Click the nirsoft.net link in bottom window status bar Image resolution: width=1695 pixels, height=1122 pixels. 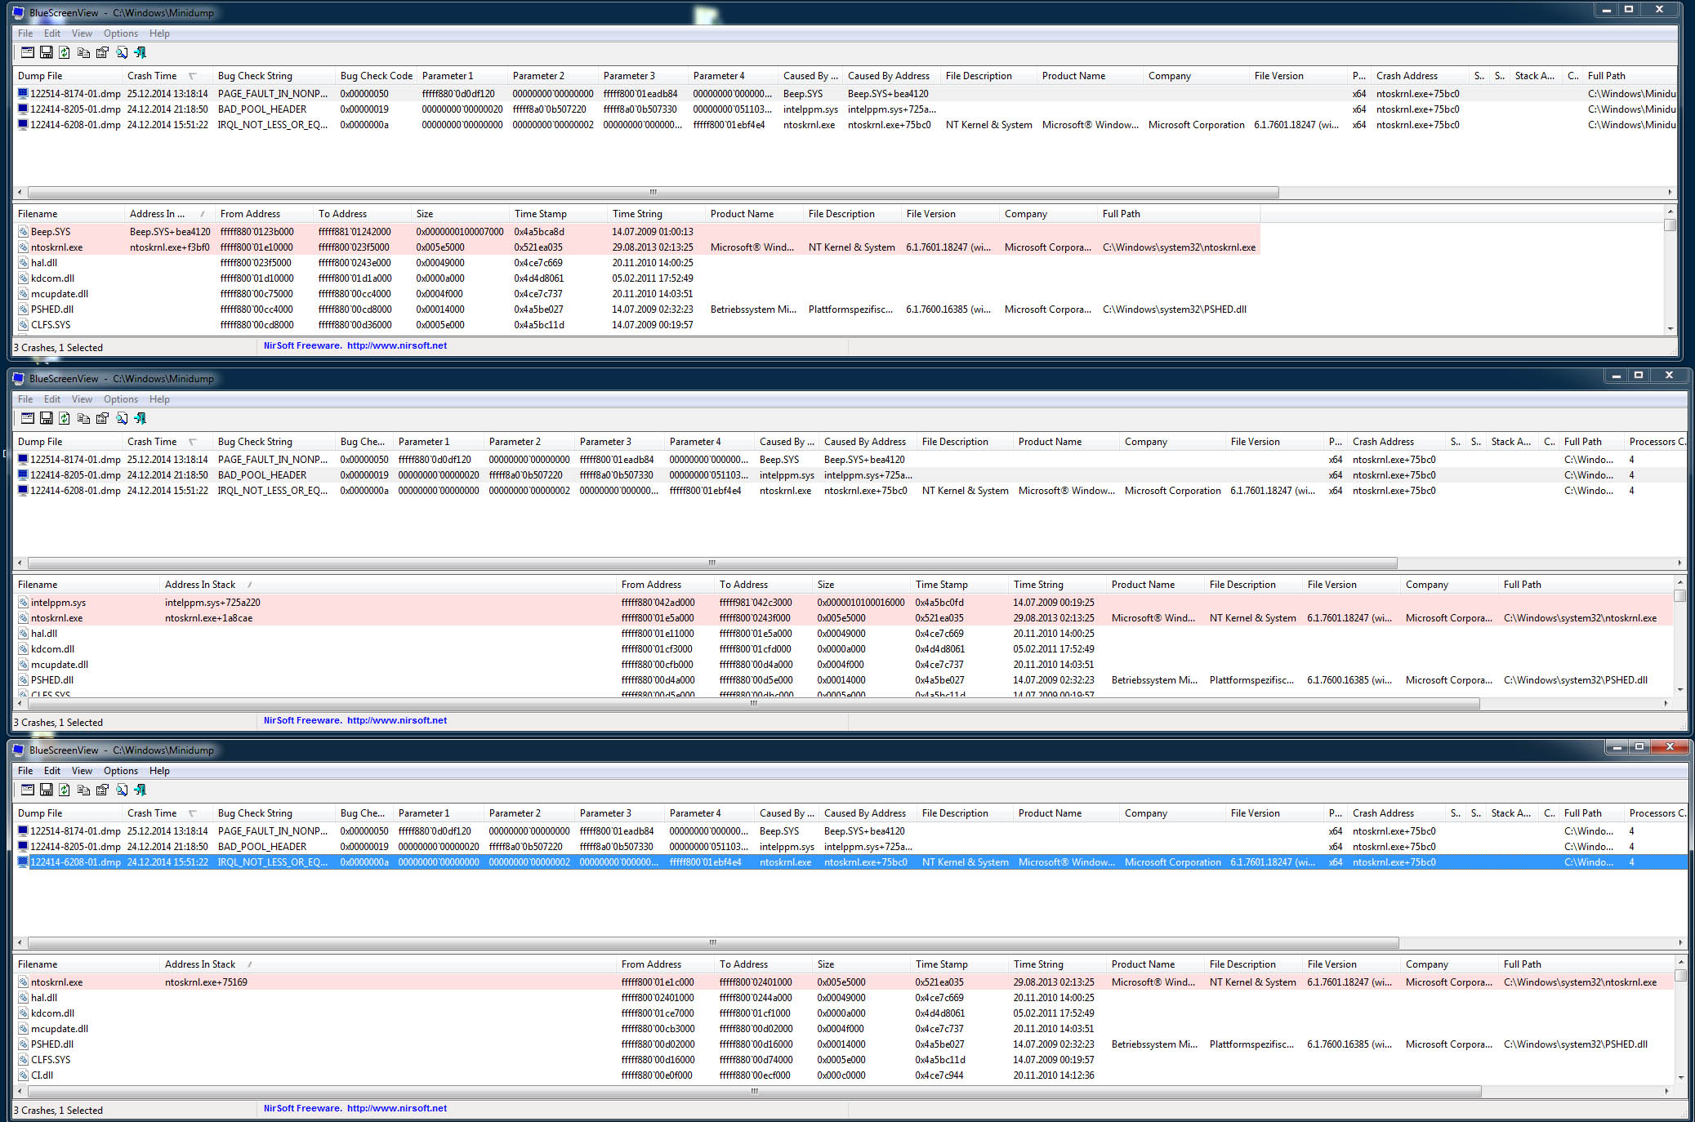(396, 1108)
